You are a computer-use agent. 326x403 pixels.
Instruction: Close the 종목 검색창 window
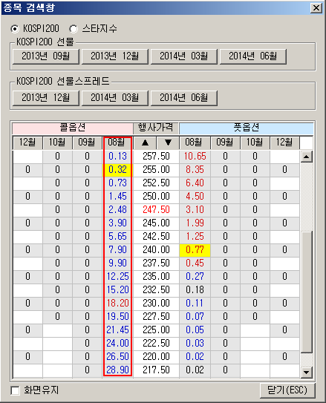click(316, 8)
